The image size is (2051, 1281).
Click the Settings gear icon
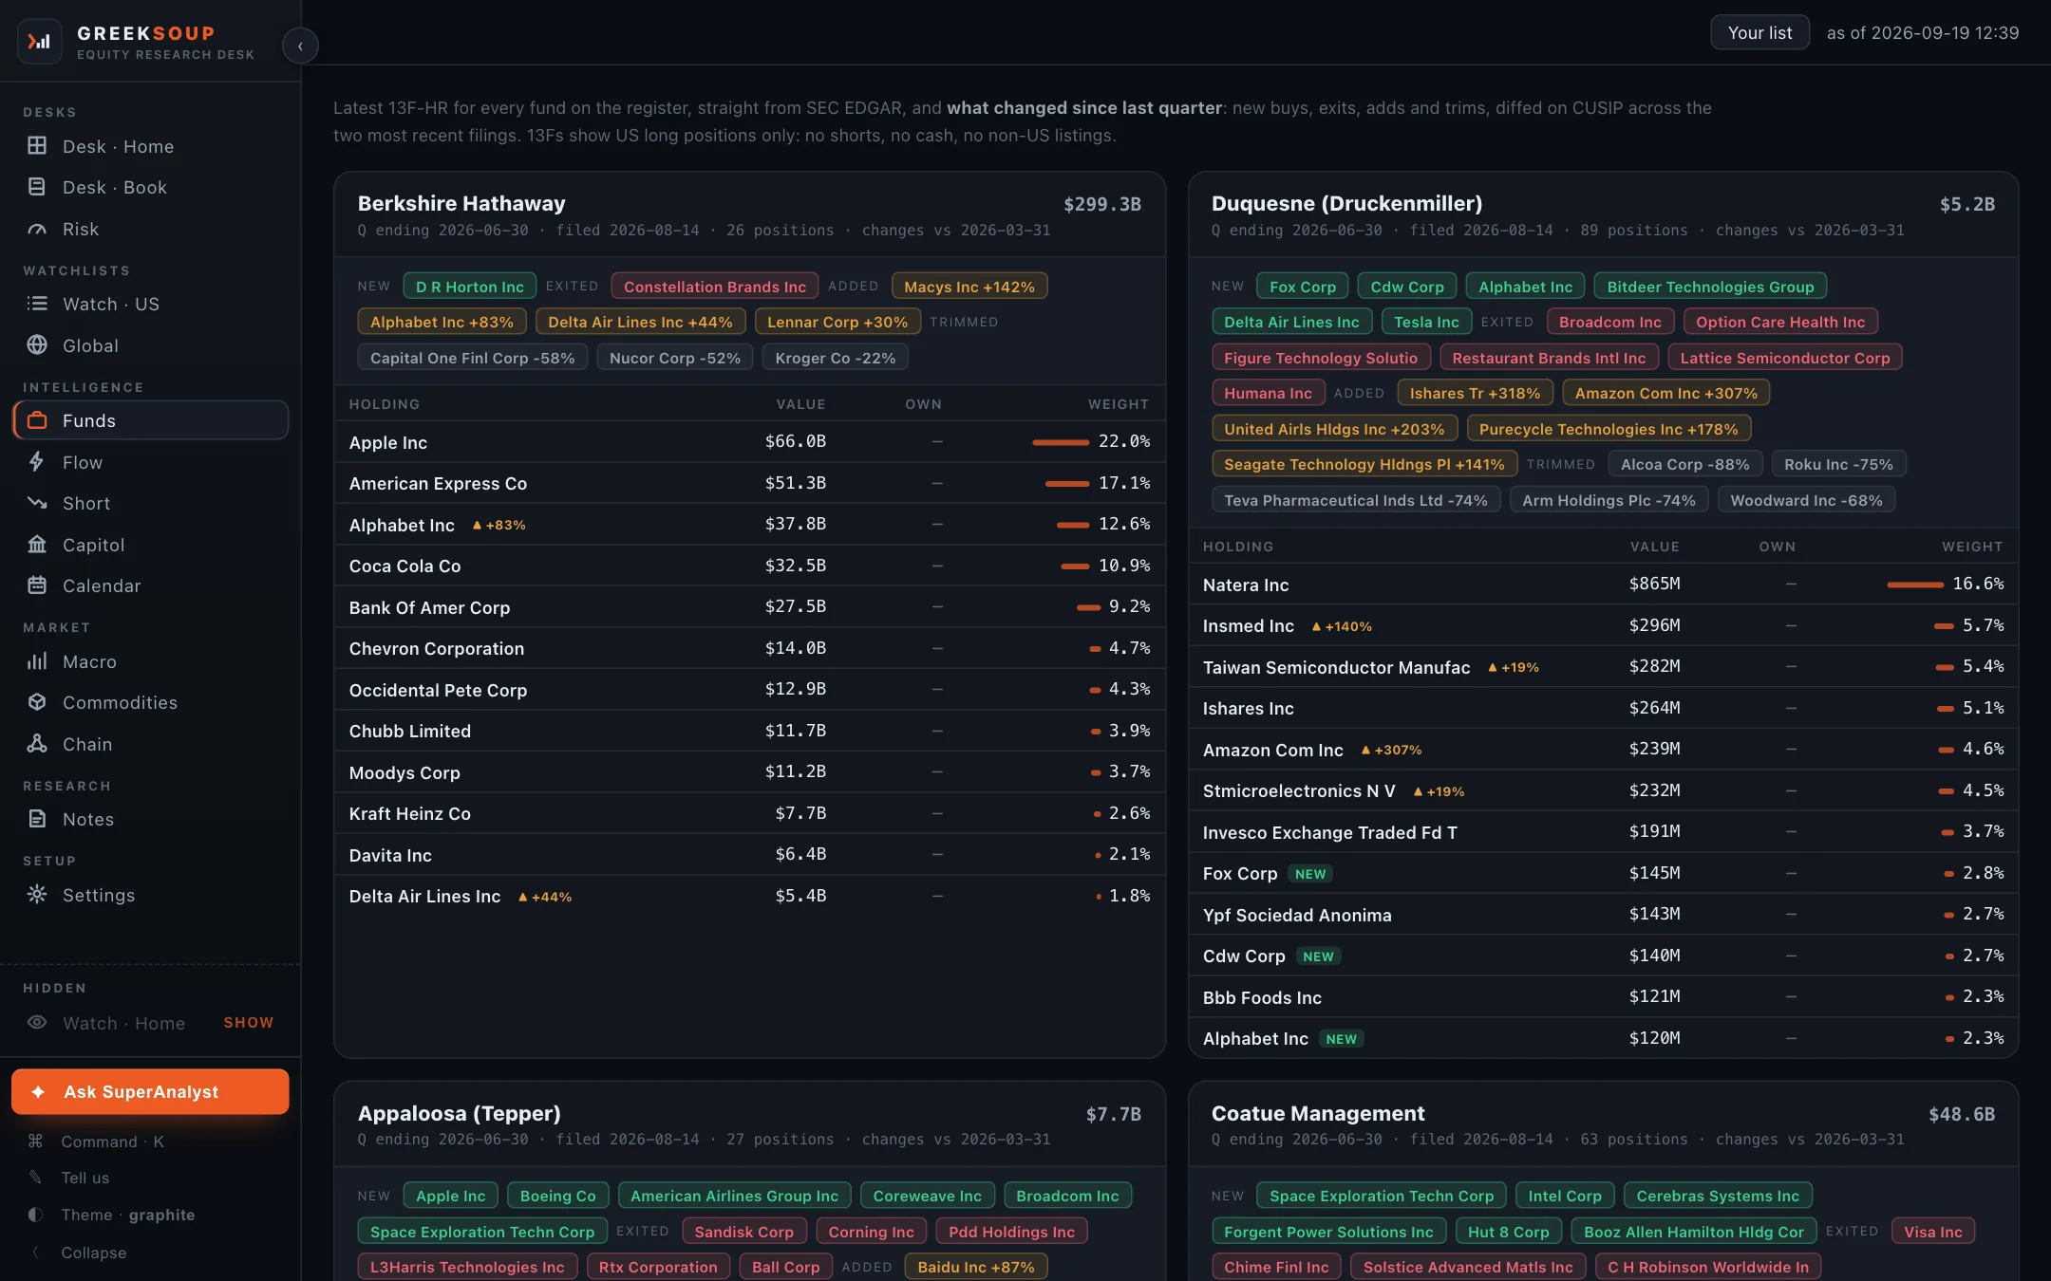37,895
